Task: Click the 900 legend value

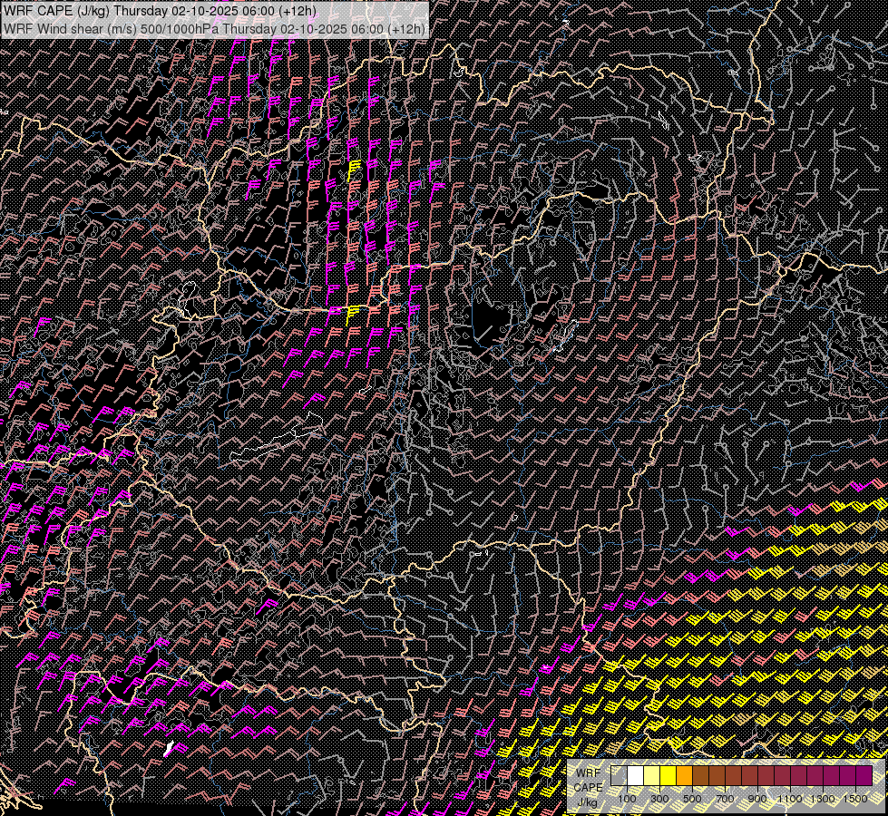Action: coord(757,798)
